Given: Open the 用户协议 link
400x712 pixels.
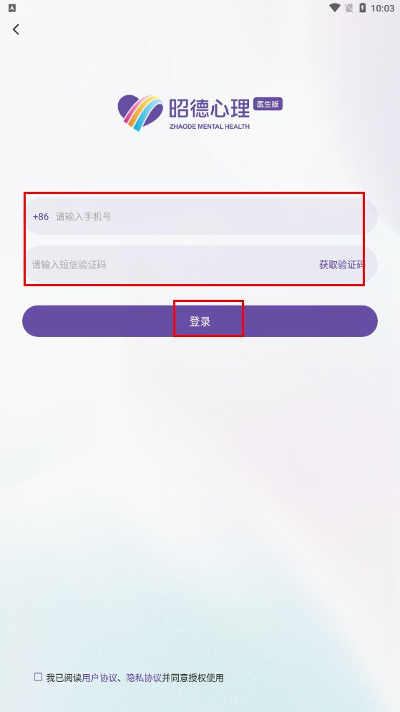Looking at the screenshot, I should pos(99,678).
